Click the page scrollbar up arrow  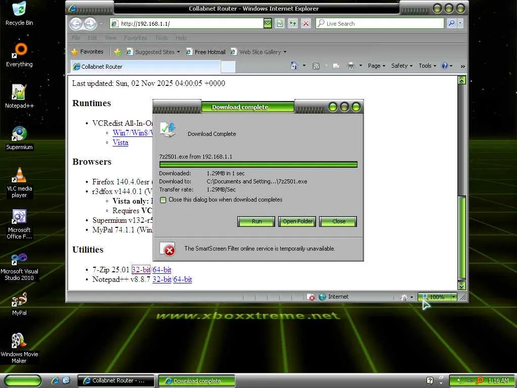coord(461,80)
